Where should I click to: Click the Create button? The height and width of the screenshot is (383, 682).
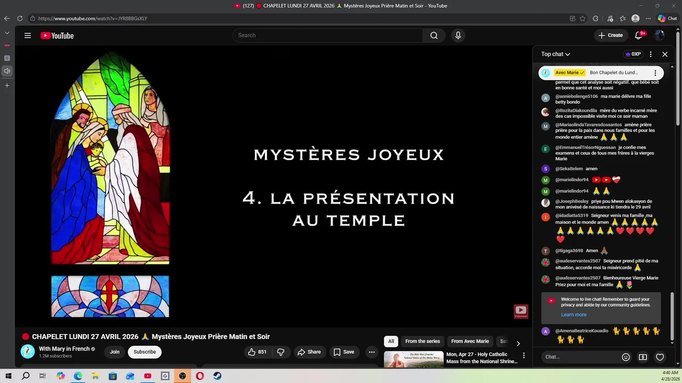[611, 35]
